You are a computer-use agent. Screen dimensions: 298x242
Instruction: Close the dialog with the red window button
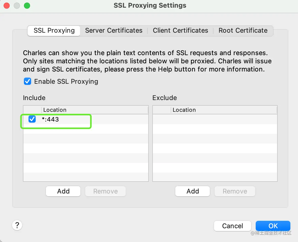tap(7, 6)
